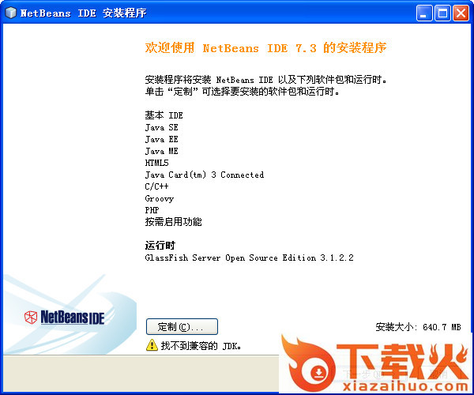Click the Java ME list entry

click(161, 151)
